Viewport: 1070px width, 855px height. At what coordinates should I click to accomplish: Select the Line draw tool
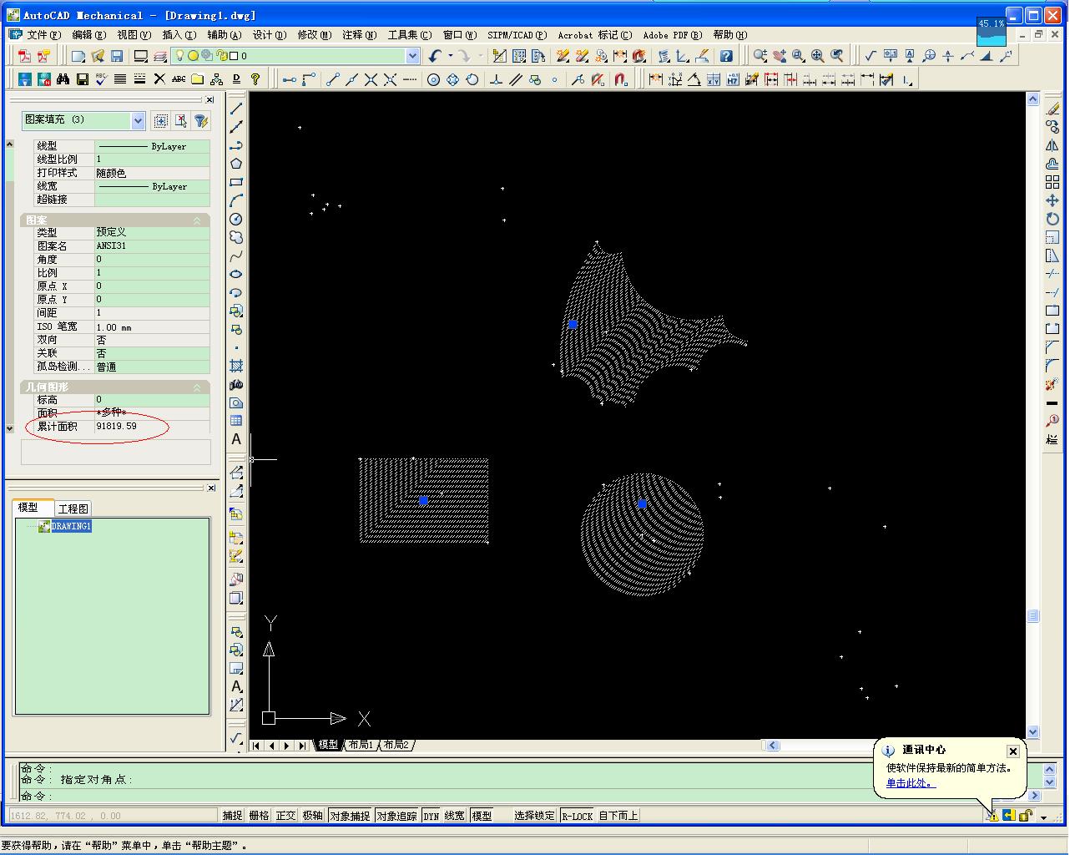[x=237, y=109]
